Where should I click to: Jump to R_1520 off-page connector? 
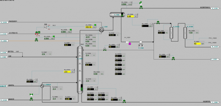click(215, 47)
